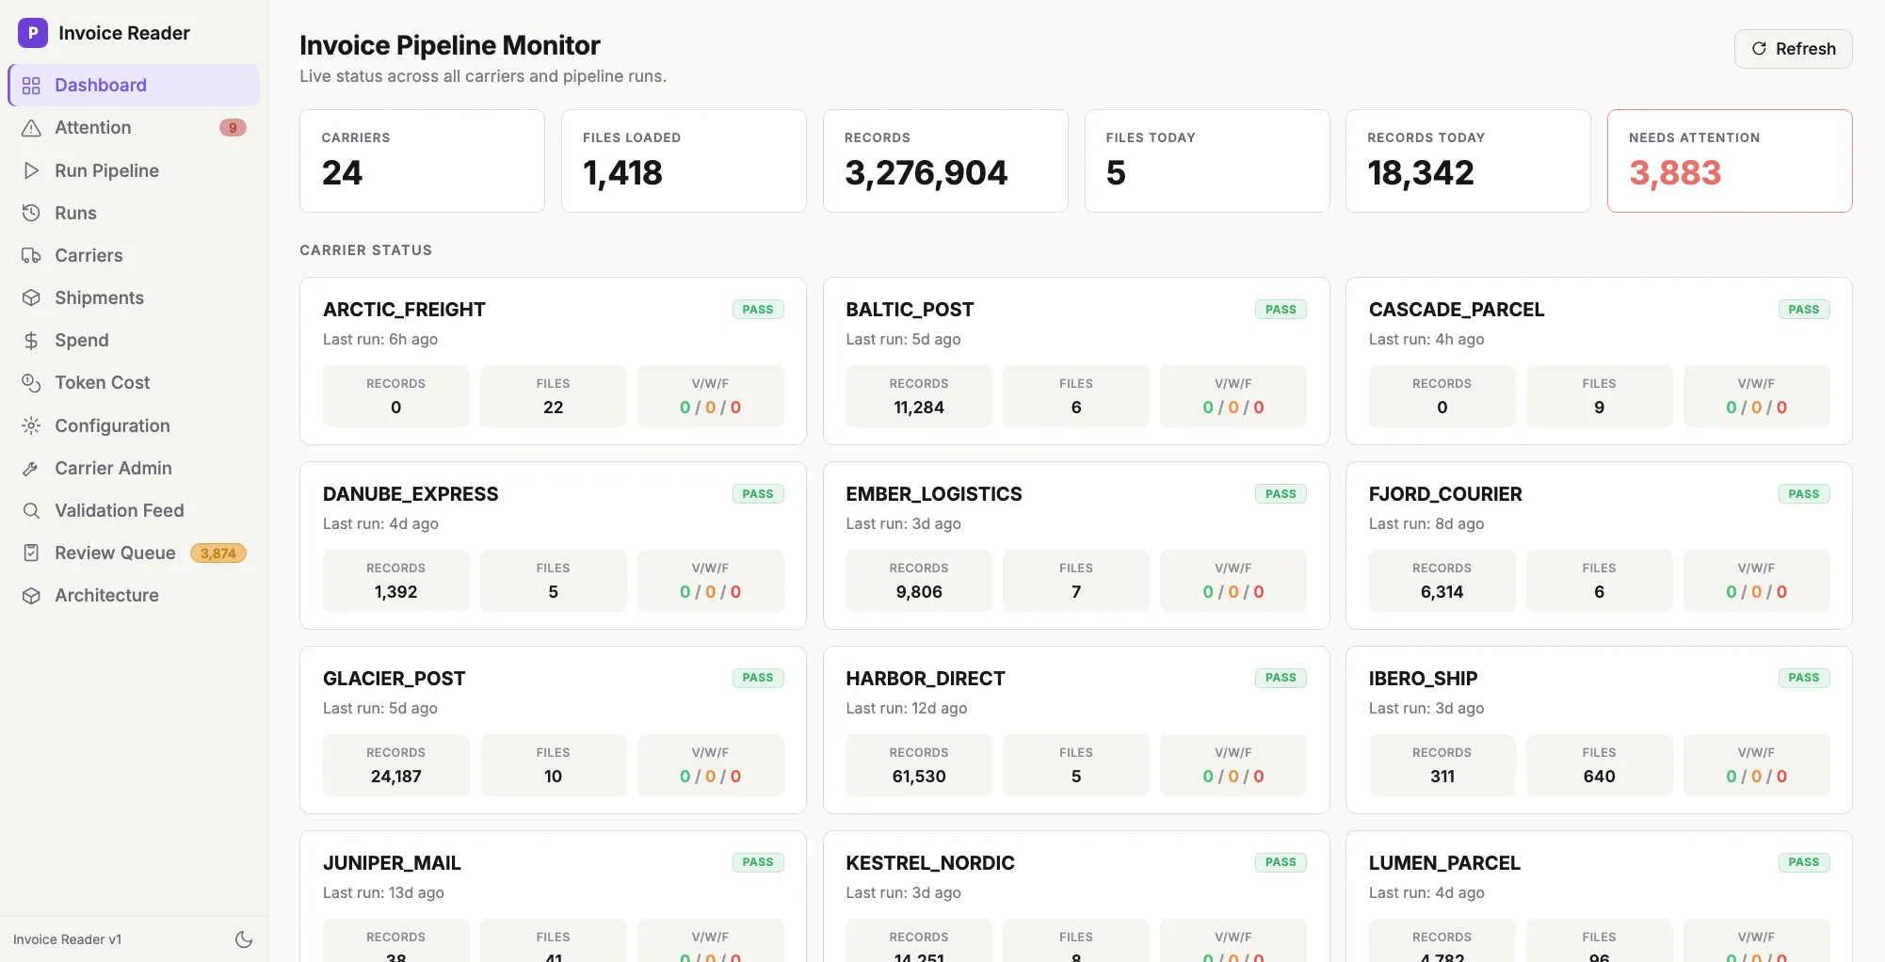
Task: Click the PASS badge on FJORD_COURIER
Action: (x=1804, y=494)
